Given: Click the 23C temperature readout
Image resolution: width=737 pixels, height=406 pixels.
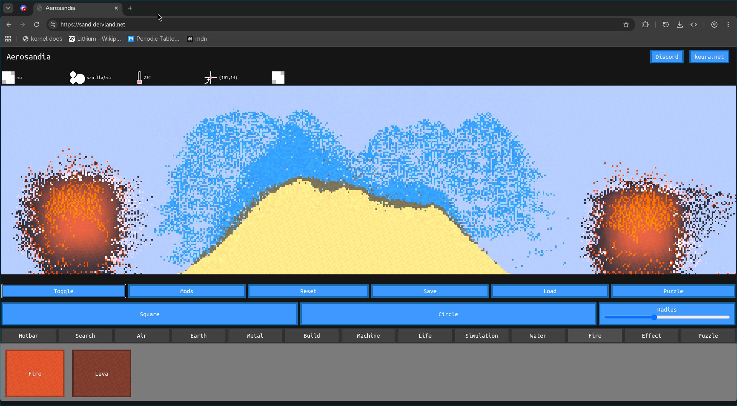Looking at the screenshot, I should pyautogui.click(x=147, y=78).
